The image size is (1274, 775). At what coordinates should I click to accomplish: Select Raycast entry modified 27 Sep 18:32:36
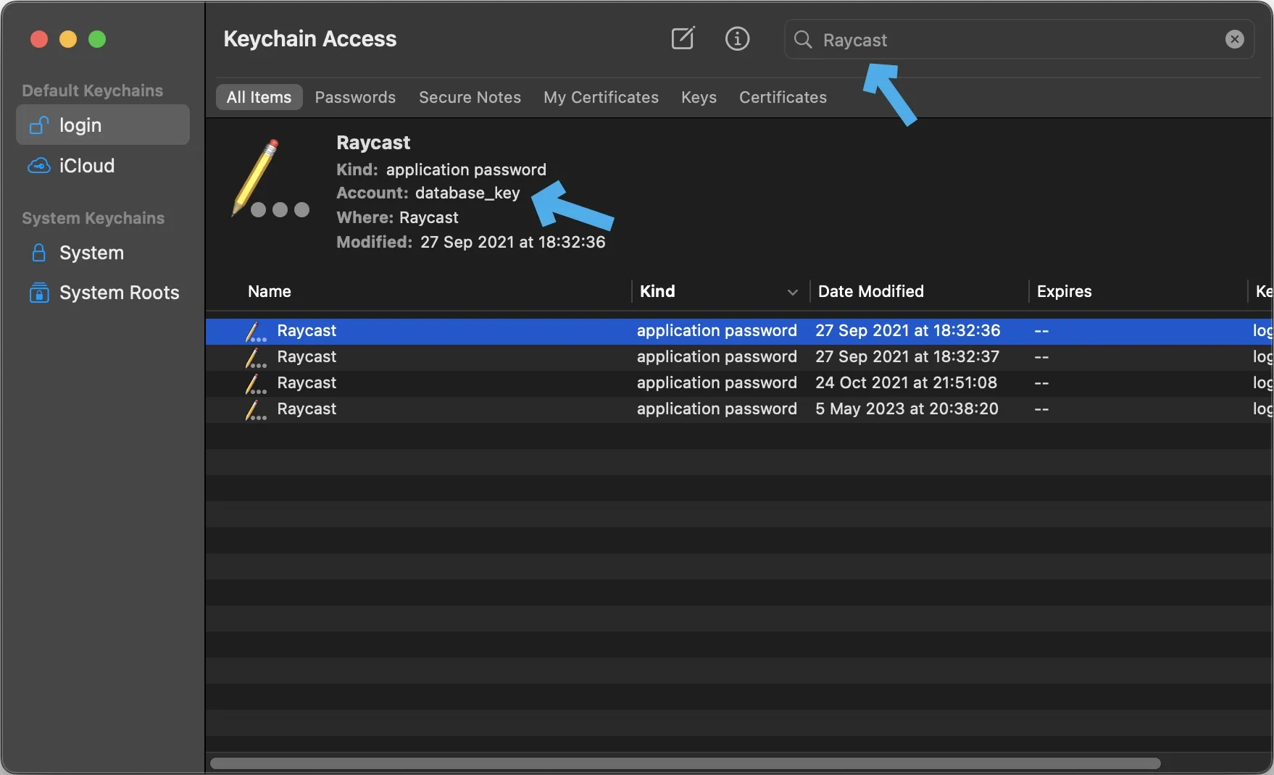tap(739, 331)
